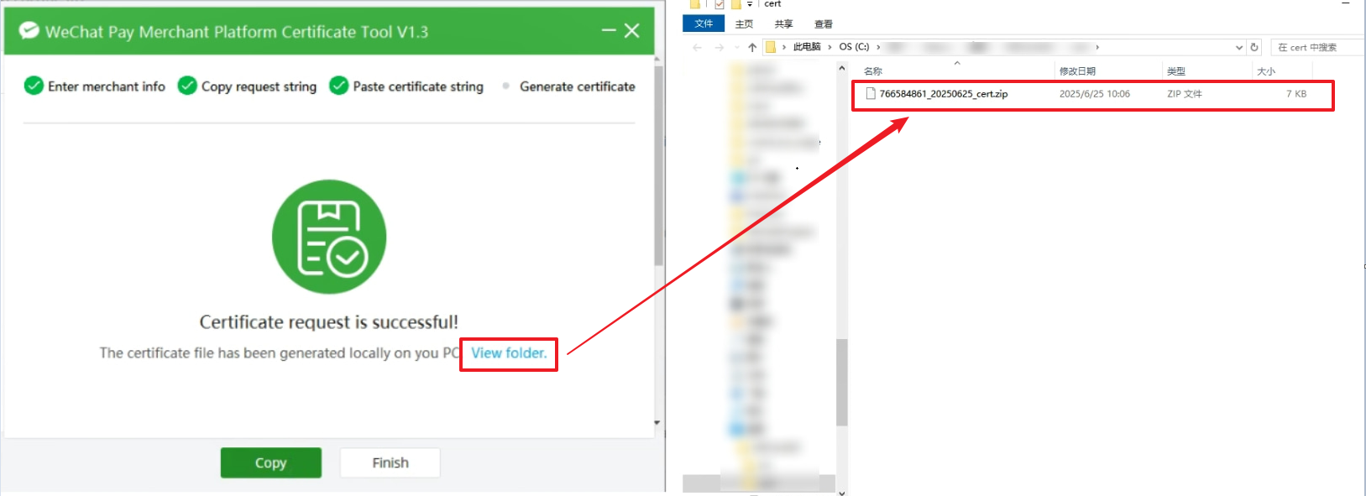Open recent locations dropdown in Explorer
Image resolution: width=1366 pixels, height=496 pixels.
click(736, 47)
